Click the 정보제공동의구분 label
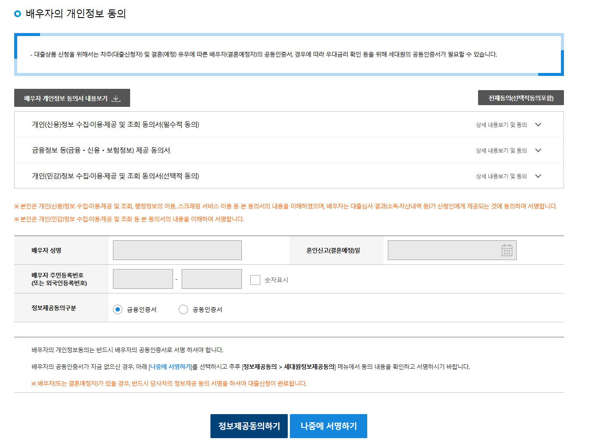Image resolution: width=591 pixels, height=445 pixels. 54,308
